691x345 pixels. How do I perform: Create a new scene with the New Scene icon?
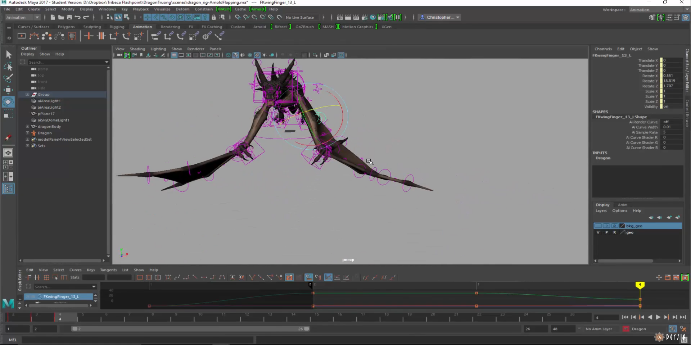click(53, 17)
